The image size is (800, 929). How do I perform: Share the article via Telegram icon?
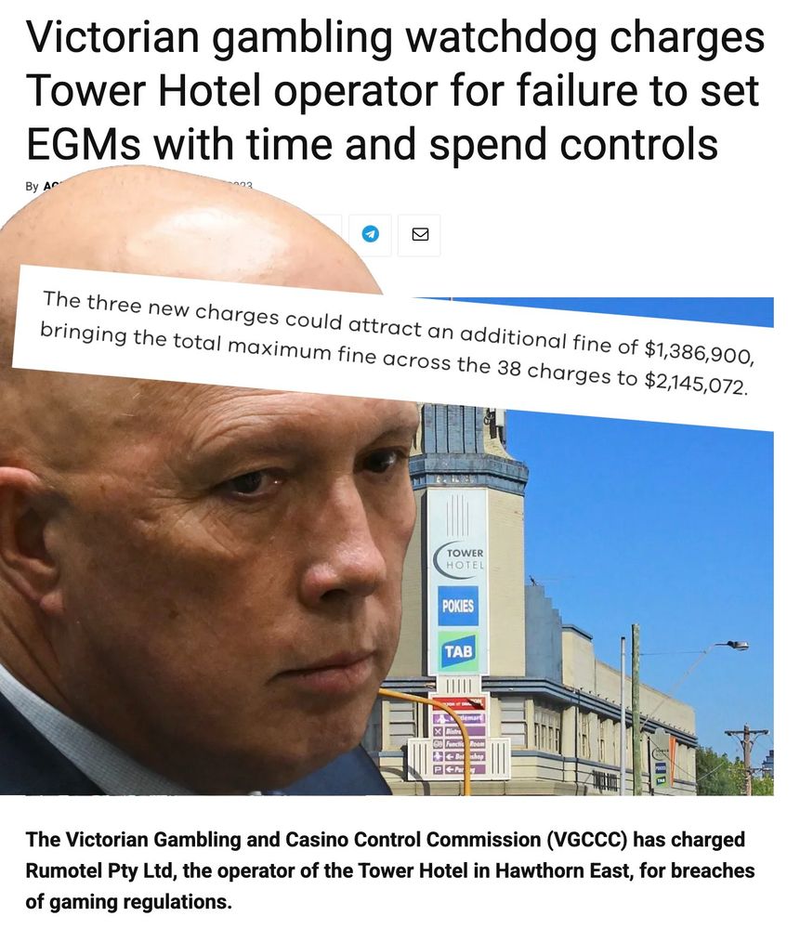[371, 235]
